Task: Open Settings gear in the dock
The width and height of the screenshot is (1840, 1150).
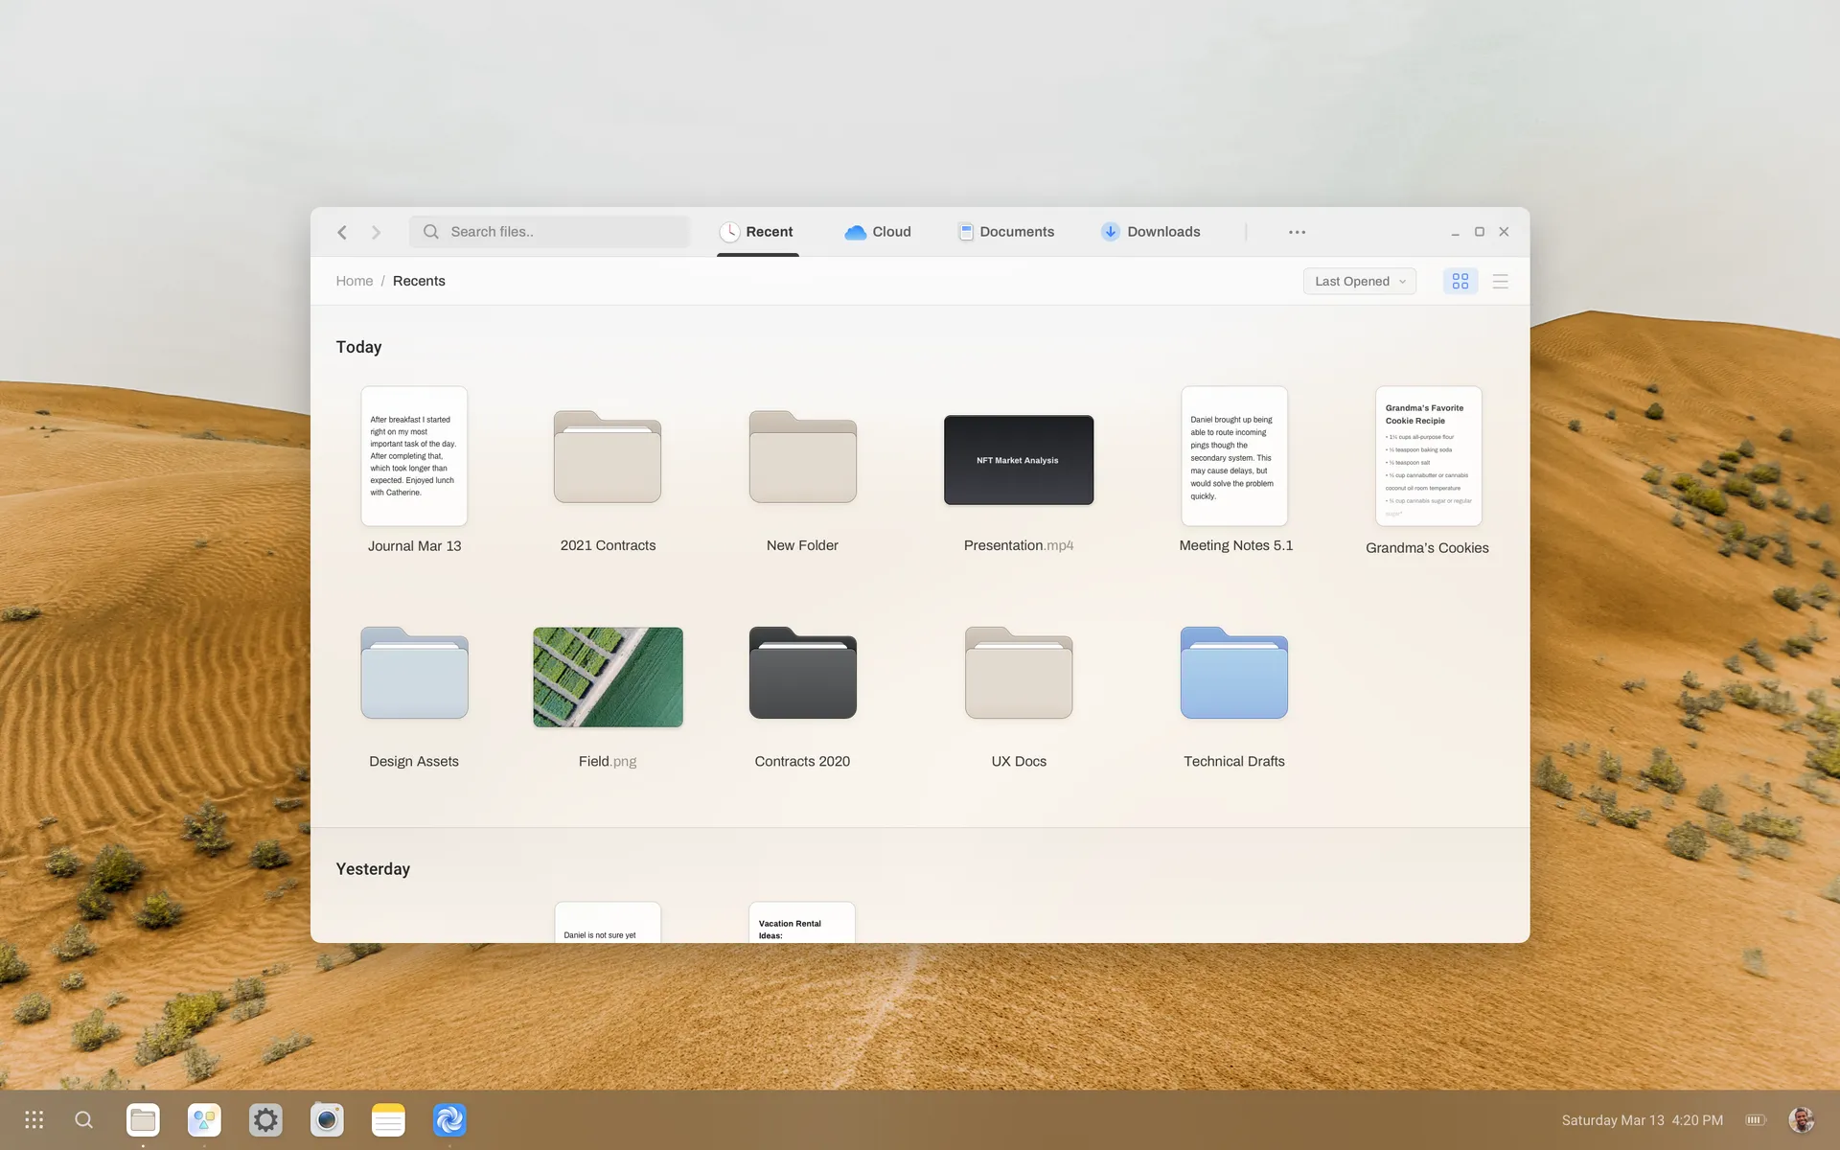Action: [265, 1119]
